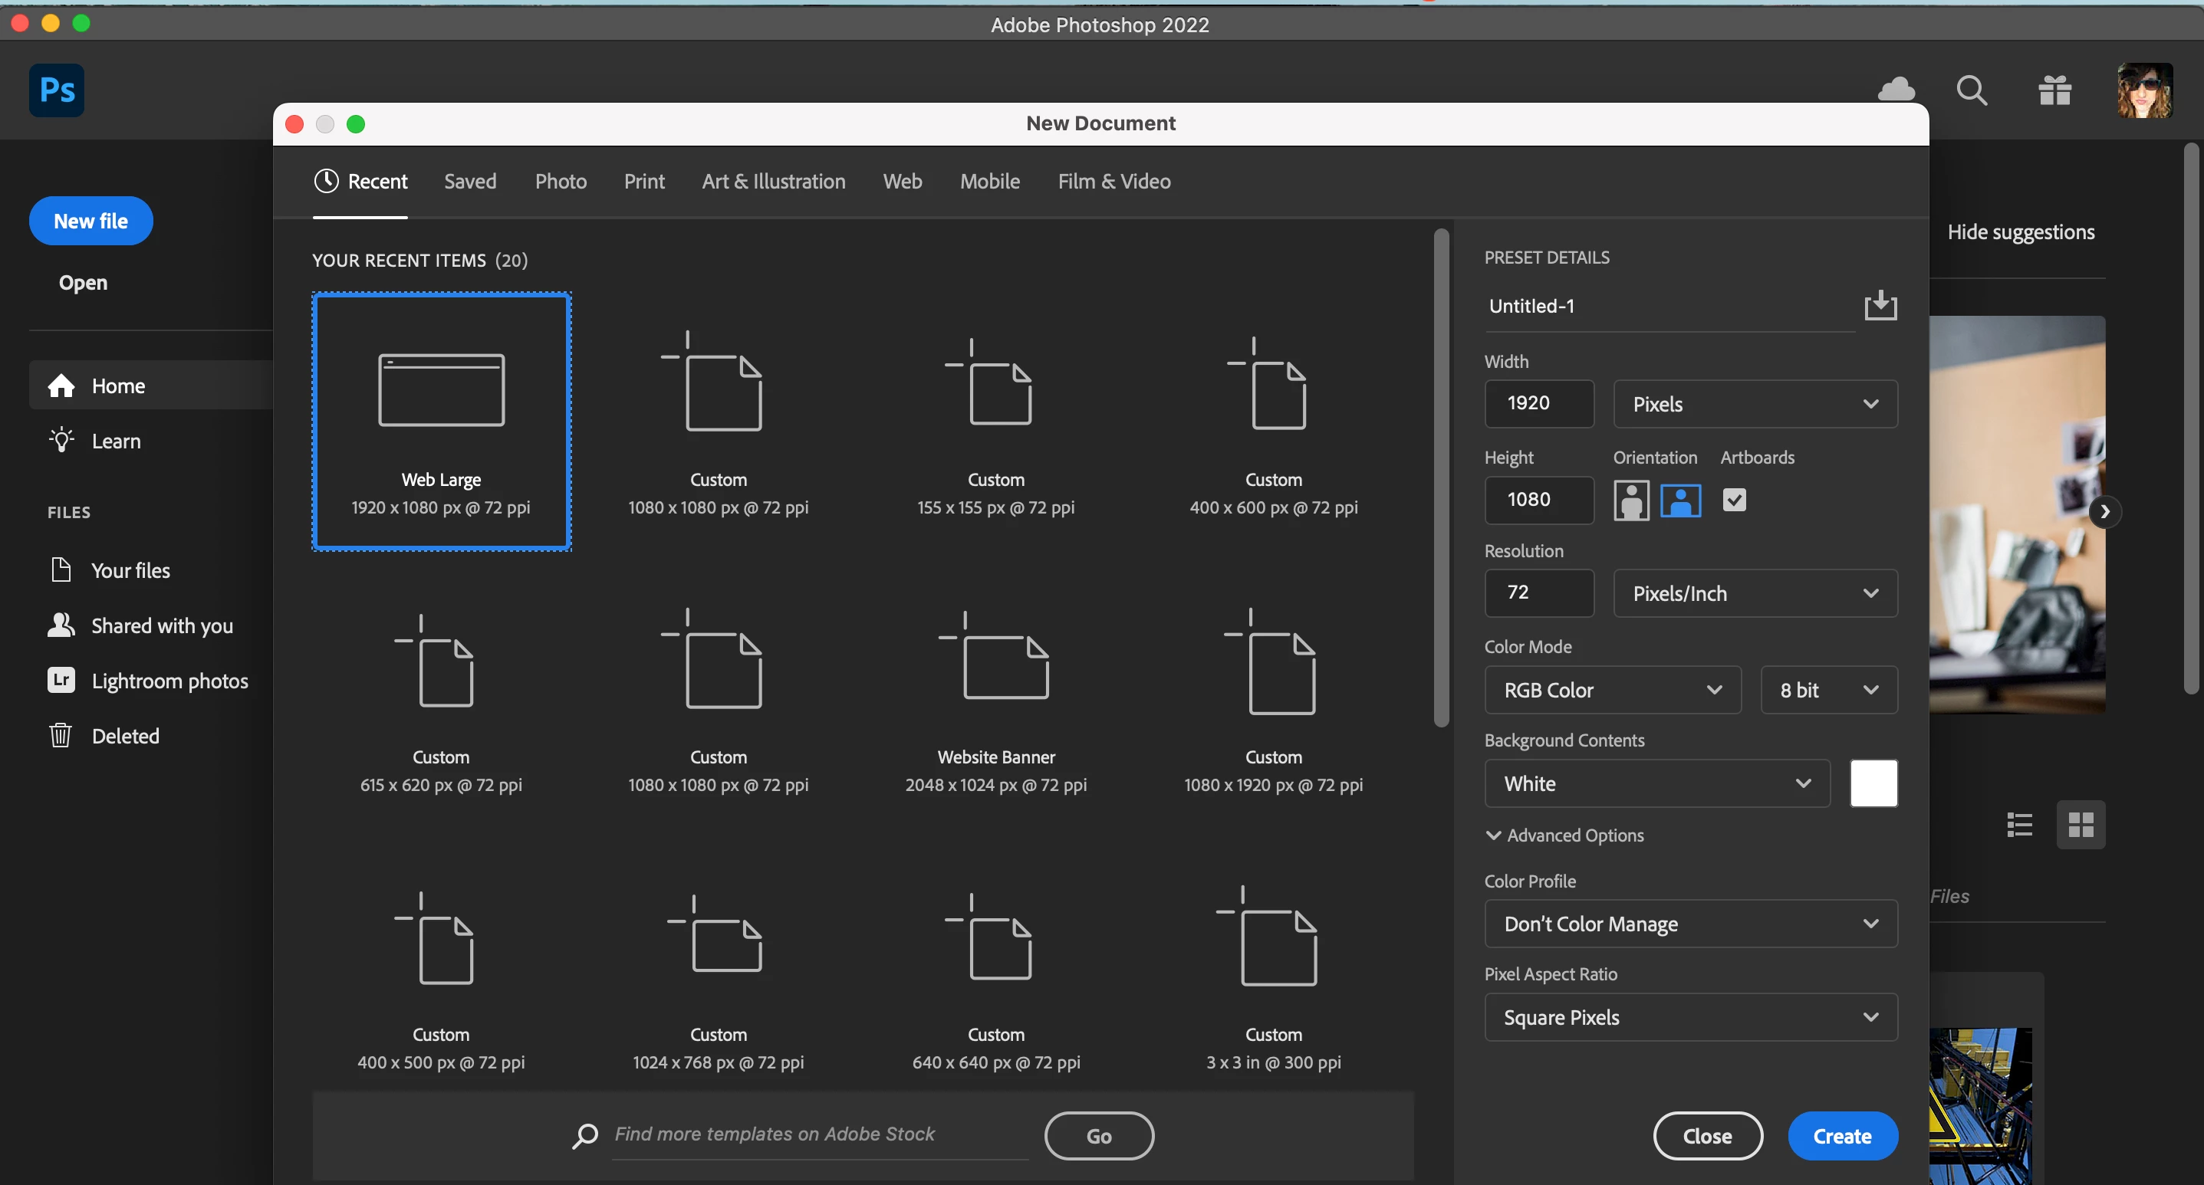Switch to grid view icon
2204x1185 pixels.
coord(2080,824)
